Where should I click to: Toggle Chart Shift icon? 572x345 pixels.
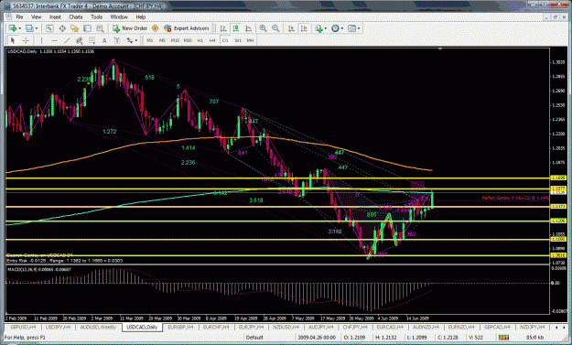[304, 28]
